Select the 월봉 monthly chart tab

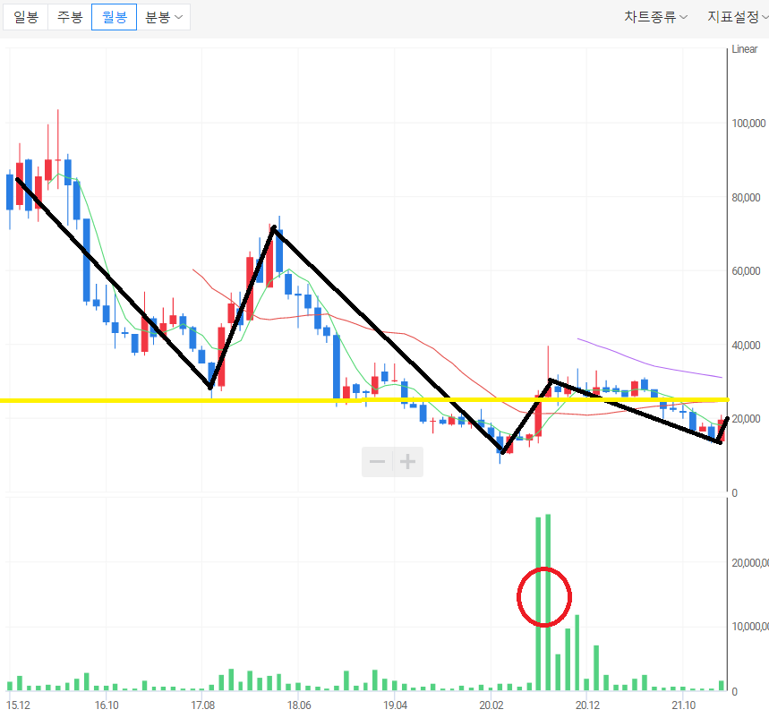click(115, 17)
